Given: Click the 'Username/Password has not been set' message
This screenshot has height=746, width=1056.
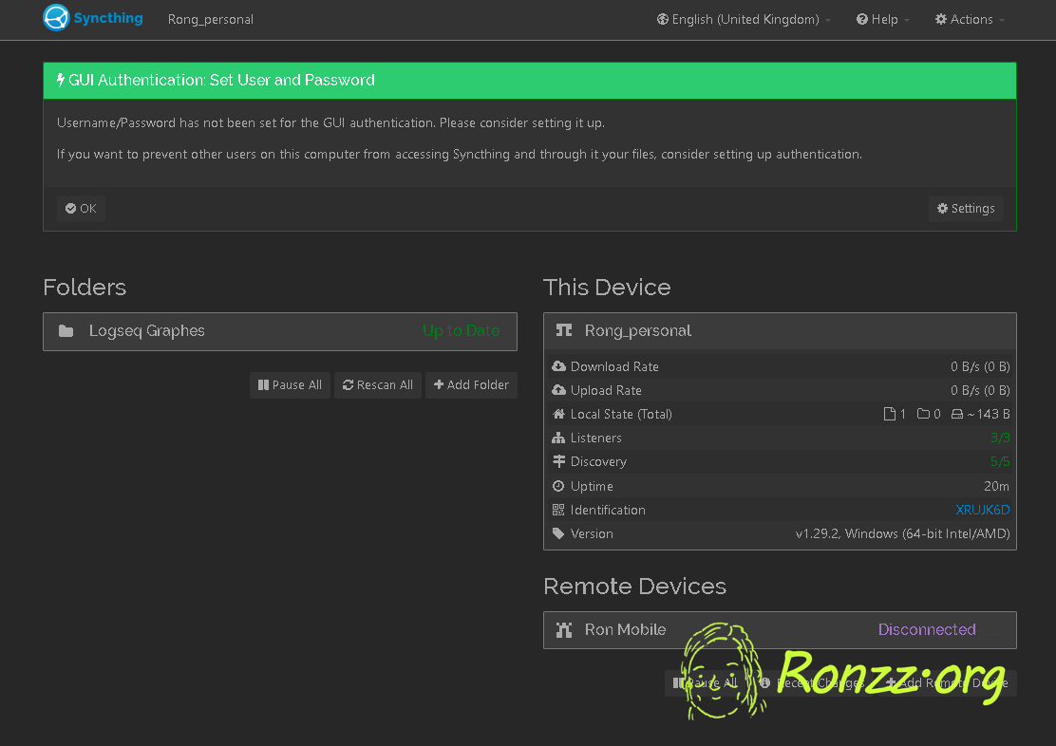Looking at the screenshot, I should pyautogui.click(x=330, y=122).
